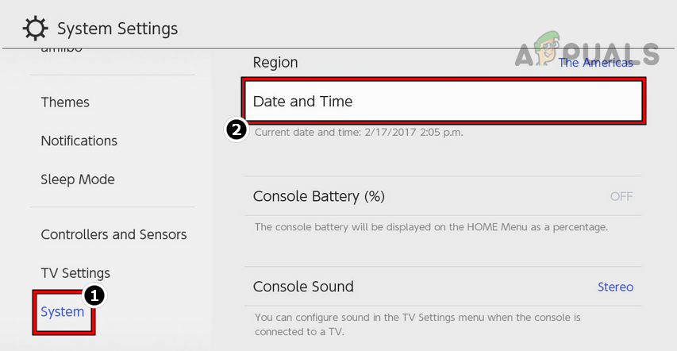
Task: Select the partially hidden amiibo entry
Action: pos(62,51)
